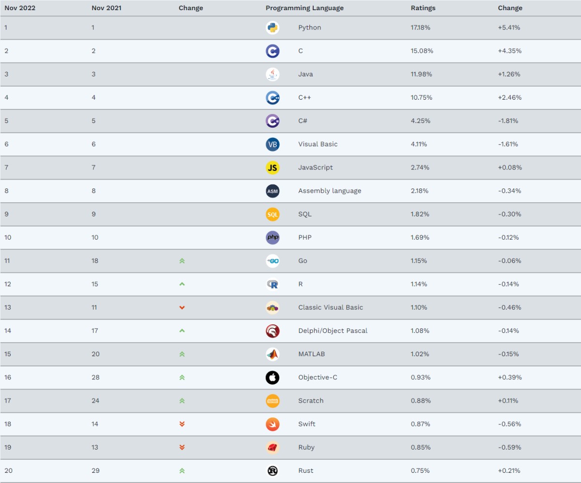
Task: Open the Delphi/Object Pascal entry text
Action: [333, 331]
